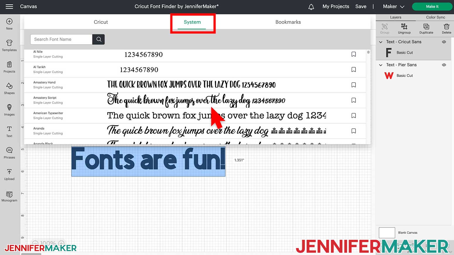
Task: Hide the Text - Pier Sans layer
Action: pos(444,65)
